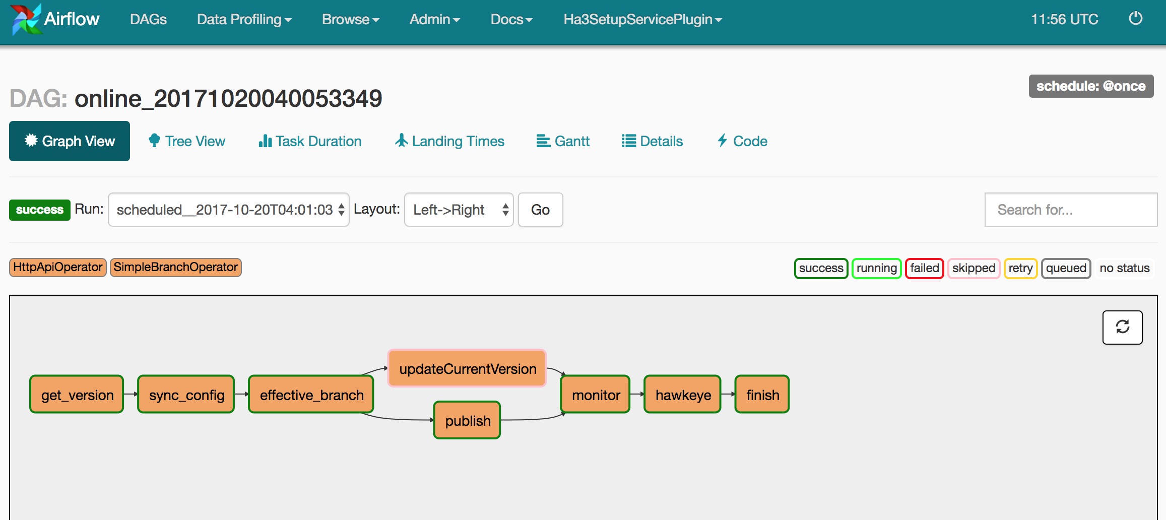The height and width of the screenshot is (520, 1166).
Task: Click the power logout icon
Action: click(x=1135, y=19)
